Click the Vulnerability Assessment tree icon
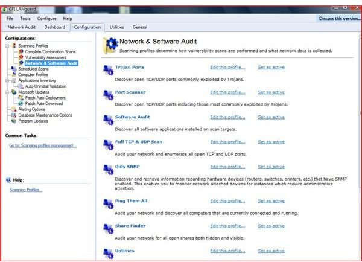This screenshot has height=262, width=362. tap(21, 57)
